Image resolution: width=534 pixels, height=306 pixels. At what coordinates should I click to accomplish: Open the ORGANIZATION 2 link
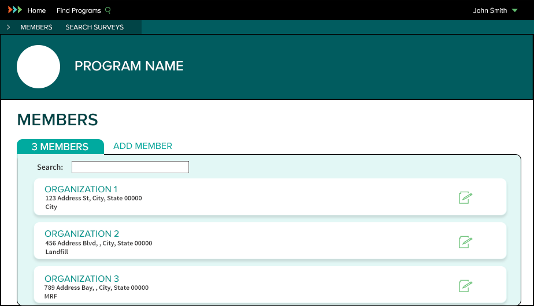click(81, 234)
